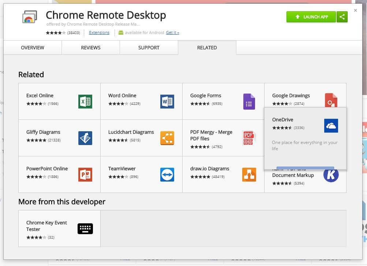The height and width of the screenshot is (266, 367).
Task: Follow the Extensions category link
Action: (99, 33)
